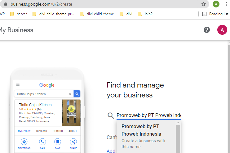Screen dimensions: 230x153
Task: Click the 'Add' link below search
Action: coord(111,151)
